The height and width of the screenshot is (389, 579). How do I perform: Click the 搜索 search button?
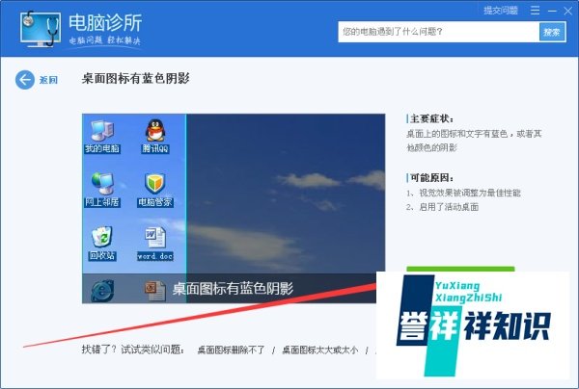click(x=552, y=32)
